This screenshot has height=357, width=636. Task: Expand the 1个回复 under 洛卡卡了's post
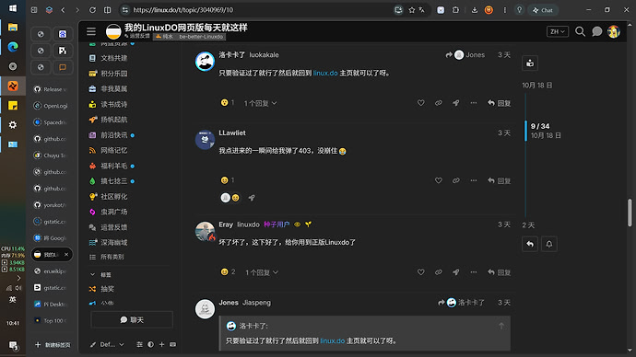coord(261,103)
